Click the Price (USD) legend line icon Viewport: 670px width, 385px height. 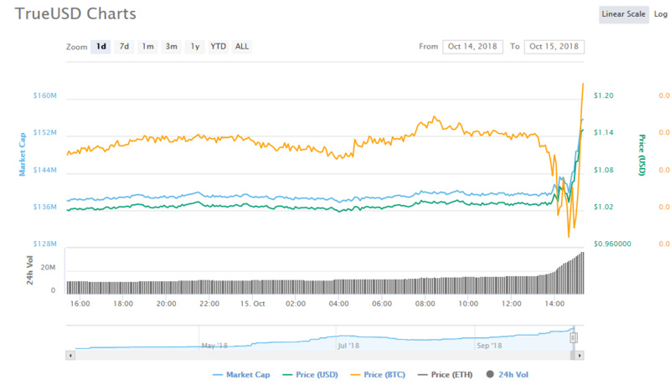(287, 375)
